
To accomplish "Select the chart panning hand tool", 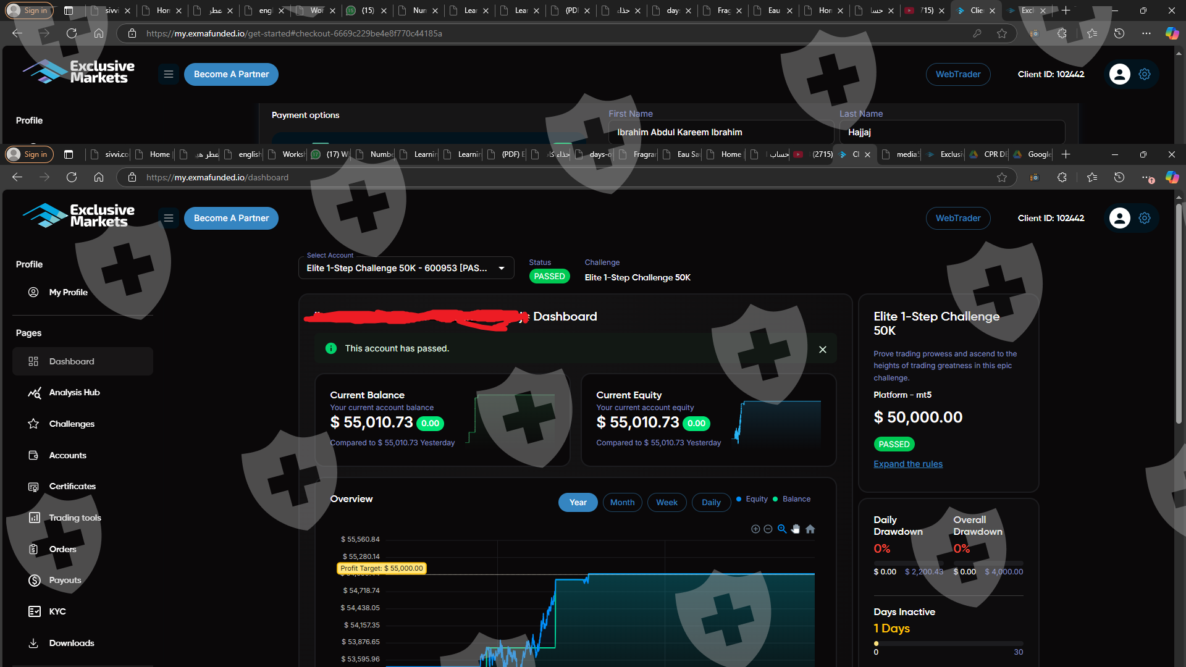I will point(796,529).
